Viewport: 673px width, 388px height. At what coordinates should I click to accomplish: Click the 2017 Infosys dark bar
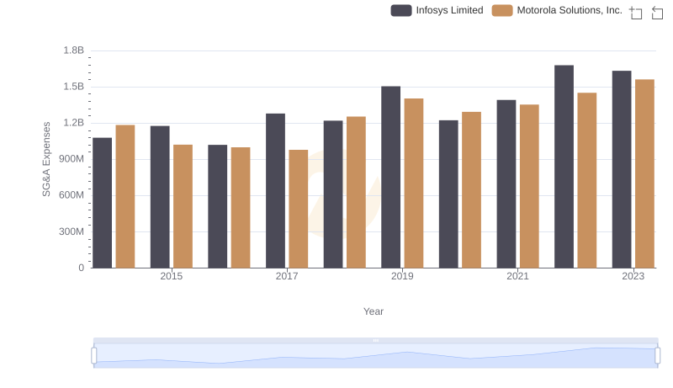[276, 191]
